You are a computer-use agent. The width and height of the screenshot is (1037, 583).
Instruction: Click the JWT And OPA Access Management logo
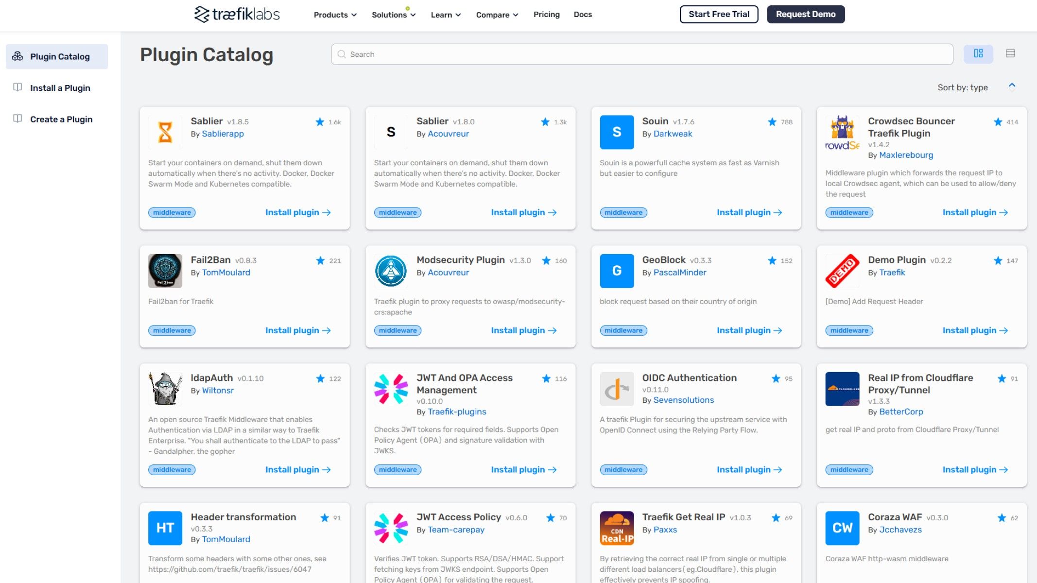click(x=391, y=389)
